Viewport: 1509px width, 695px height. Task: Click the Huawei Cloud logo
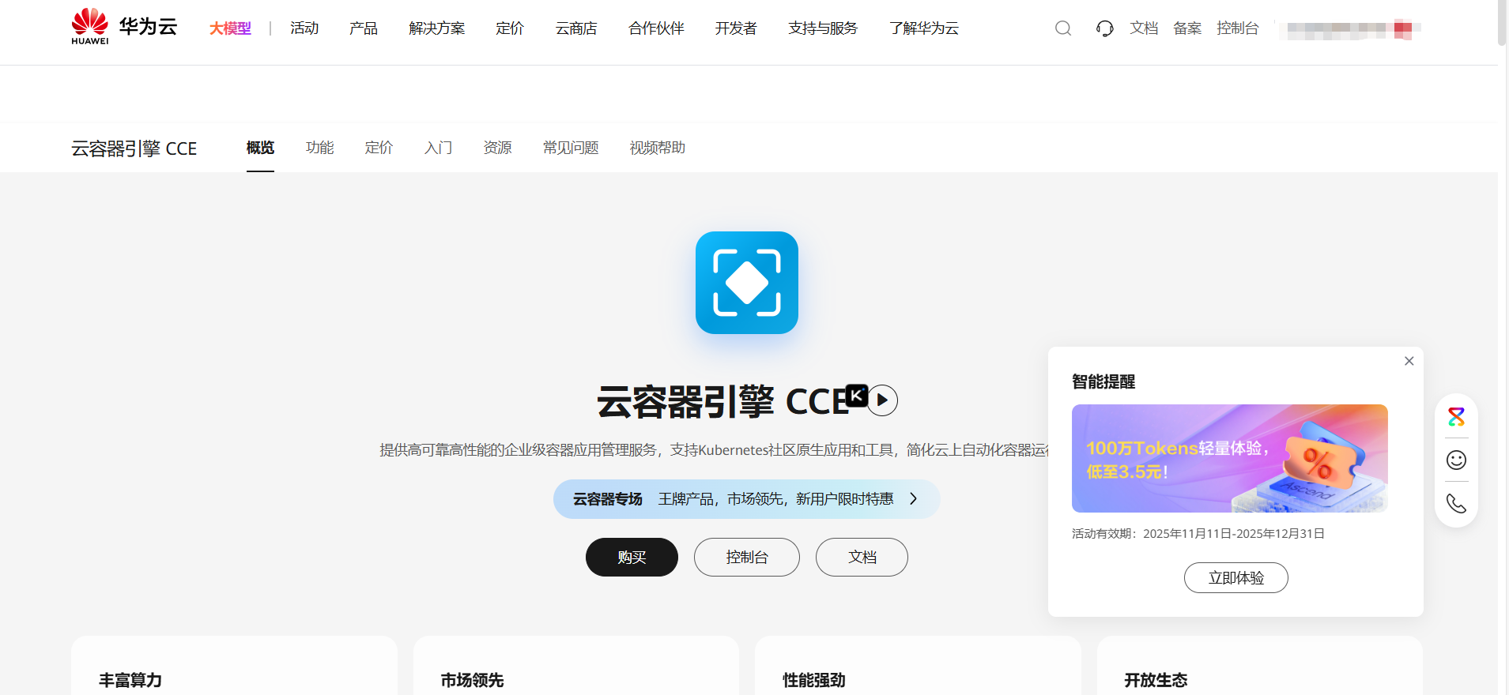(x=124, y=27)
